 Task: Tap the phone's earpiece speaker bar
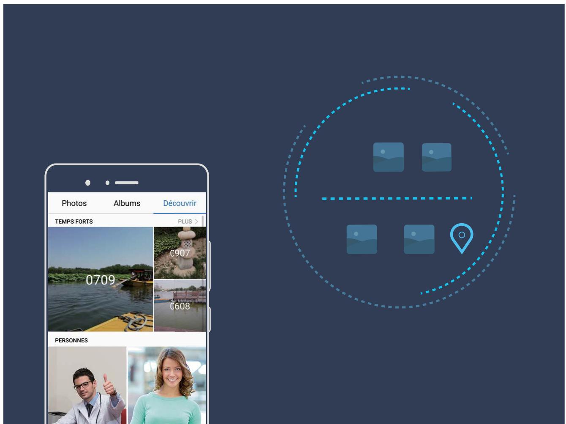[127, 183]
